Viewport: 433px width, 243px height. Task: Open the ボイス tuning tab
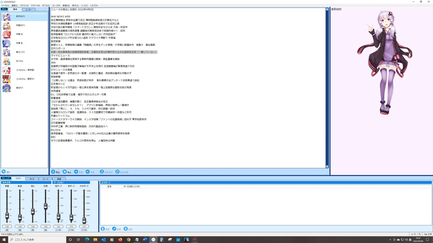point(32,179)
